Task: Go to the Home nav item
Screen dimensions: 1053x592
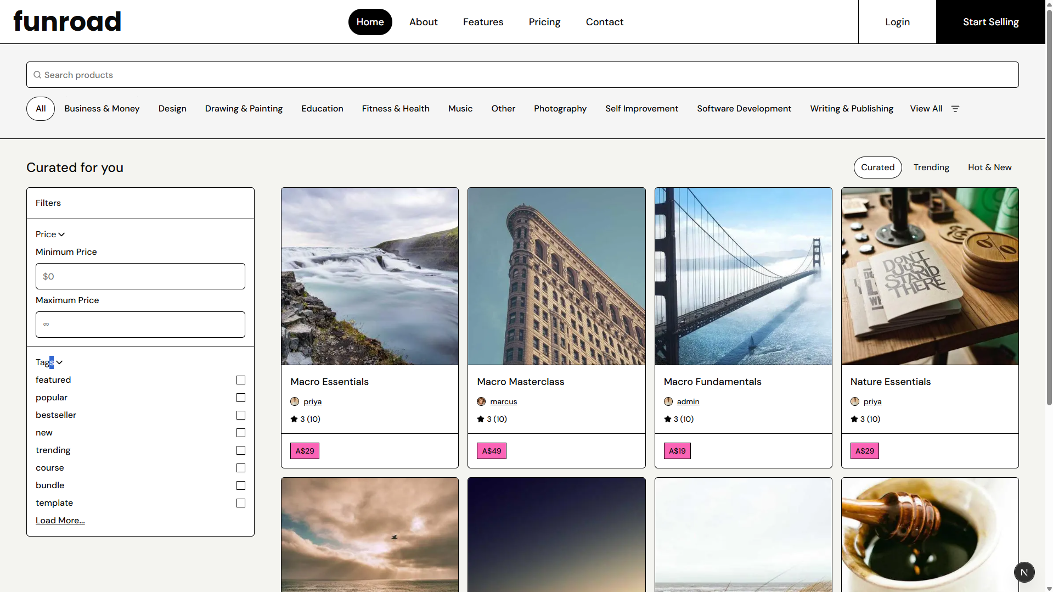Action: pyautogui.click(x=370, y=22)
